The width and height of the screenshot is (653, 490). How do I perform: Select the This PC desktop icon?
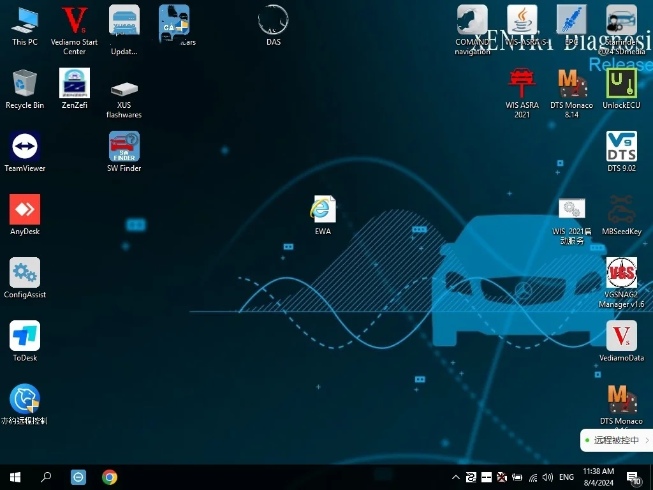pos(25,26)
